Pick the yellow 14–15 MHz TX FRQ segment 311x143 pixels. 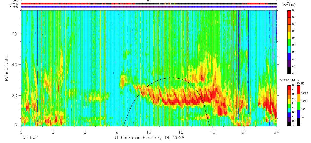coord(289,101)
